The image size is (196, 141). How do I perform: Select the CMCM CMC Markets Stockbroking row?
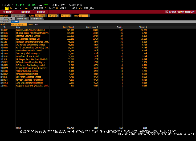pos(73,65)
